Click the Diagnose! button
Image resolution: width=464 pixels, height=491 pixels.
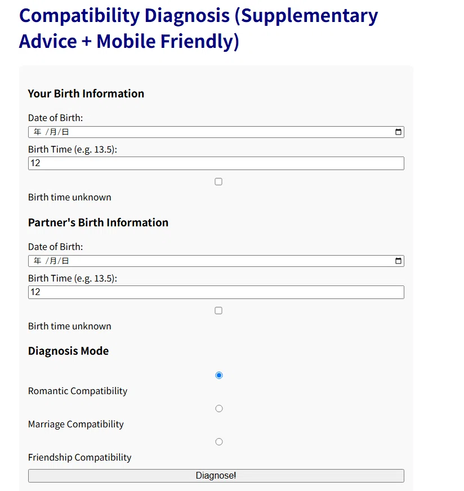click(x=216, y=476)
